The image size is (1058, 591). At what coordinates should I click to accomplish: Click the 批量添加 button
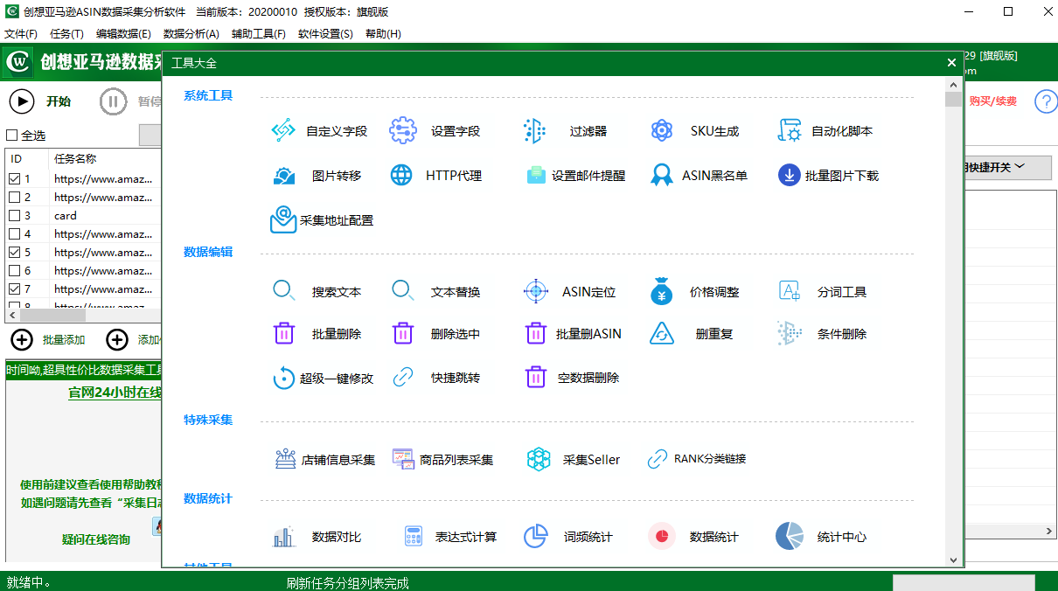(48, 340)
